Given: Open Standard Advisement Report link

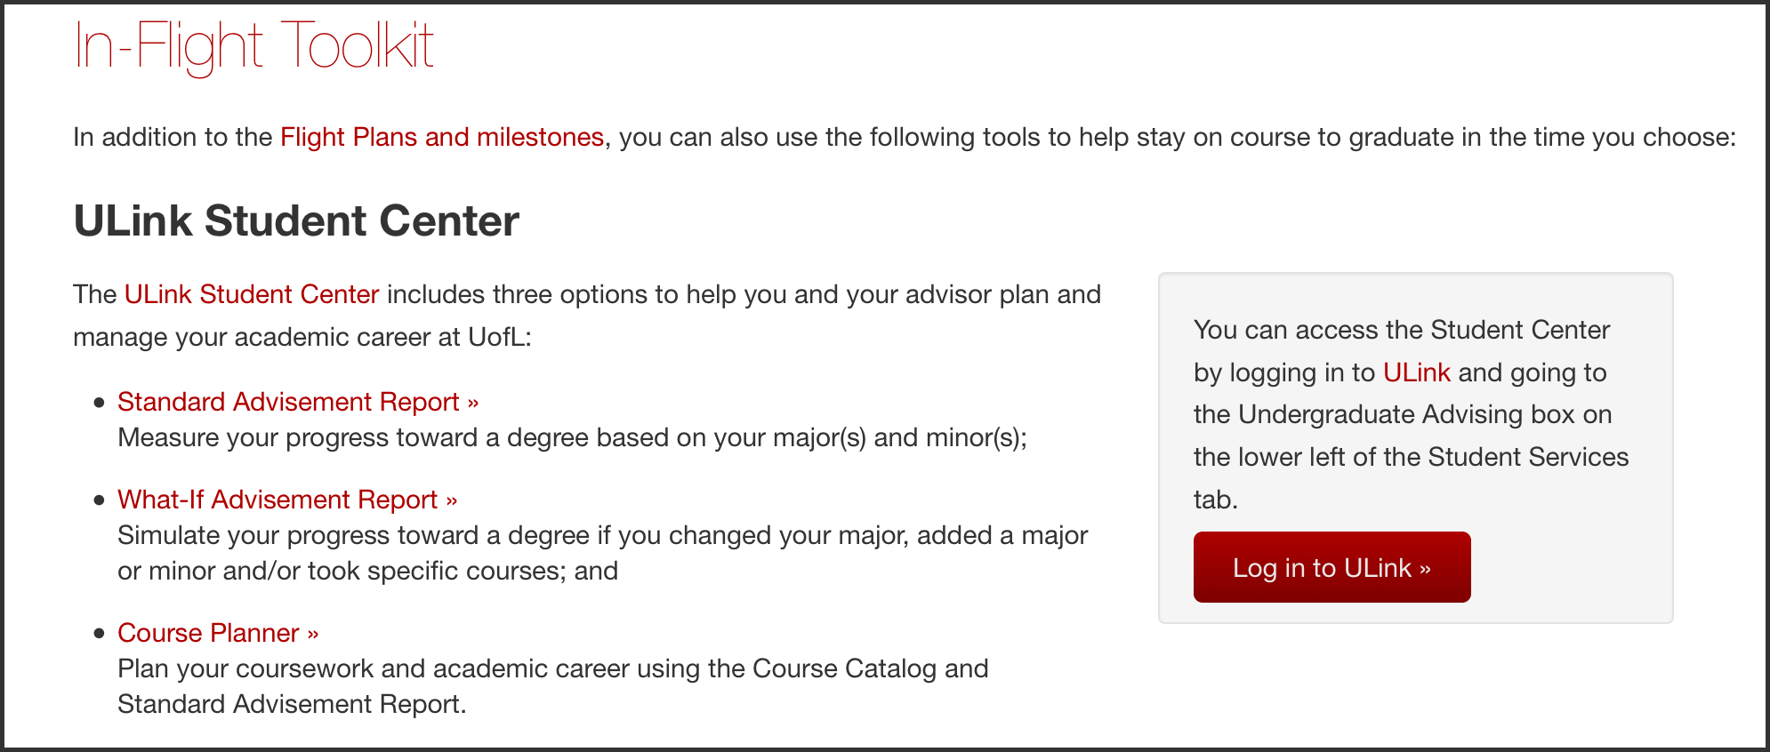Looking at the screenshot, I should pos(297,402).
